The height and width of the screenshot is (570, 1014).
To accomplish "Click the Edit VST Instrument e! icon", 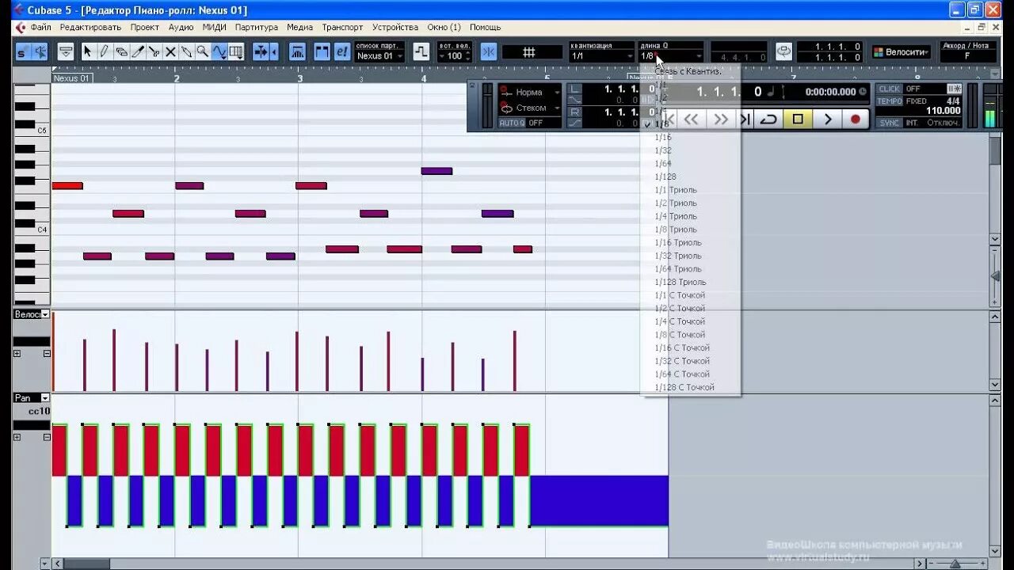I will tap(341, 52).
